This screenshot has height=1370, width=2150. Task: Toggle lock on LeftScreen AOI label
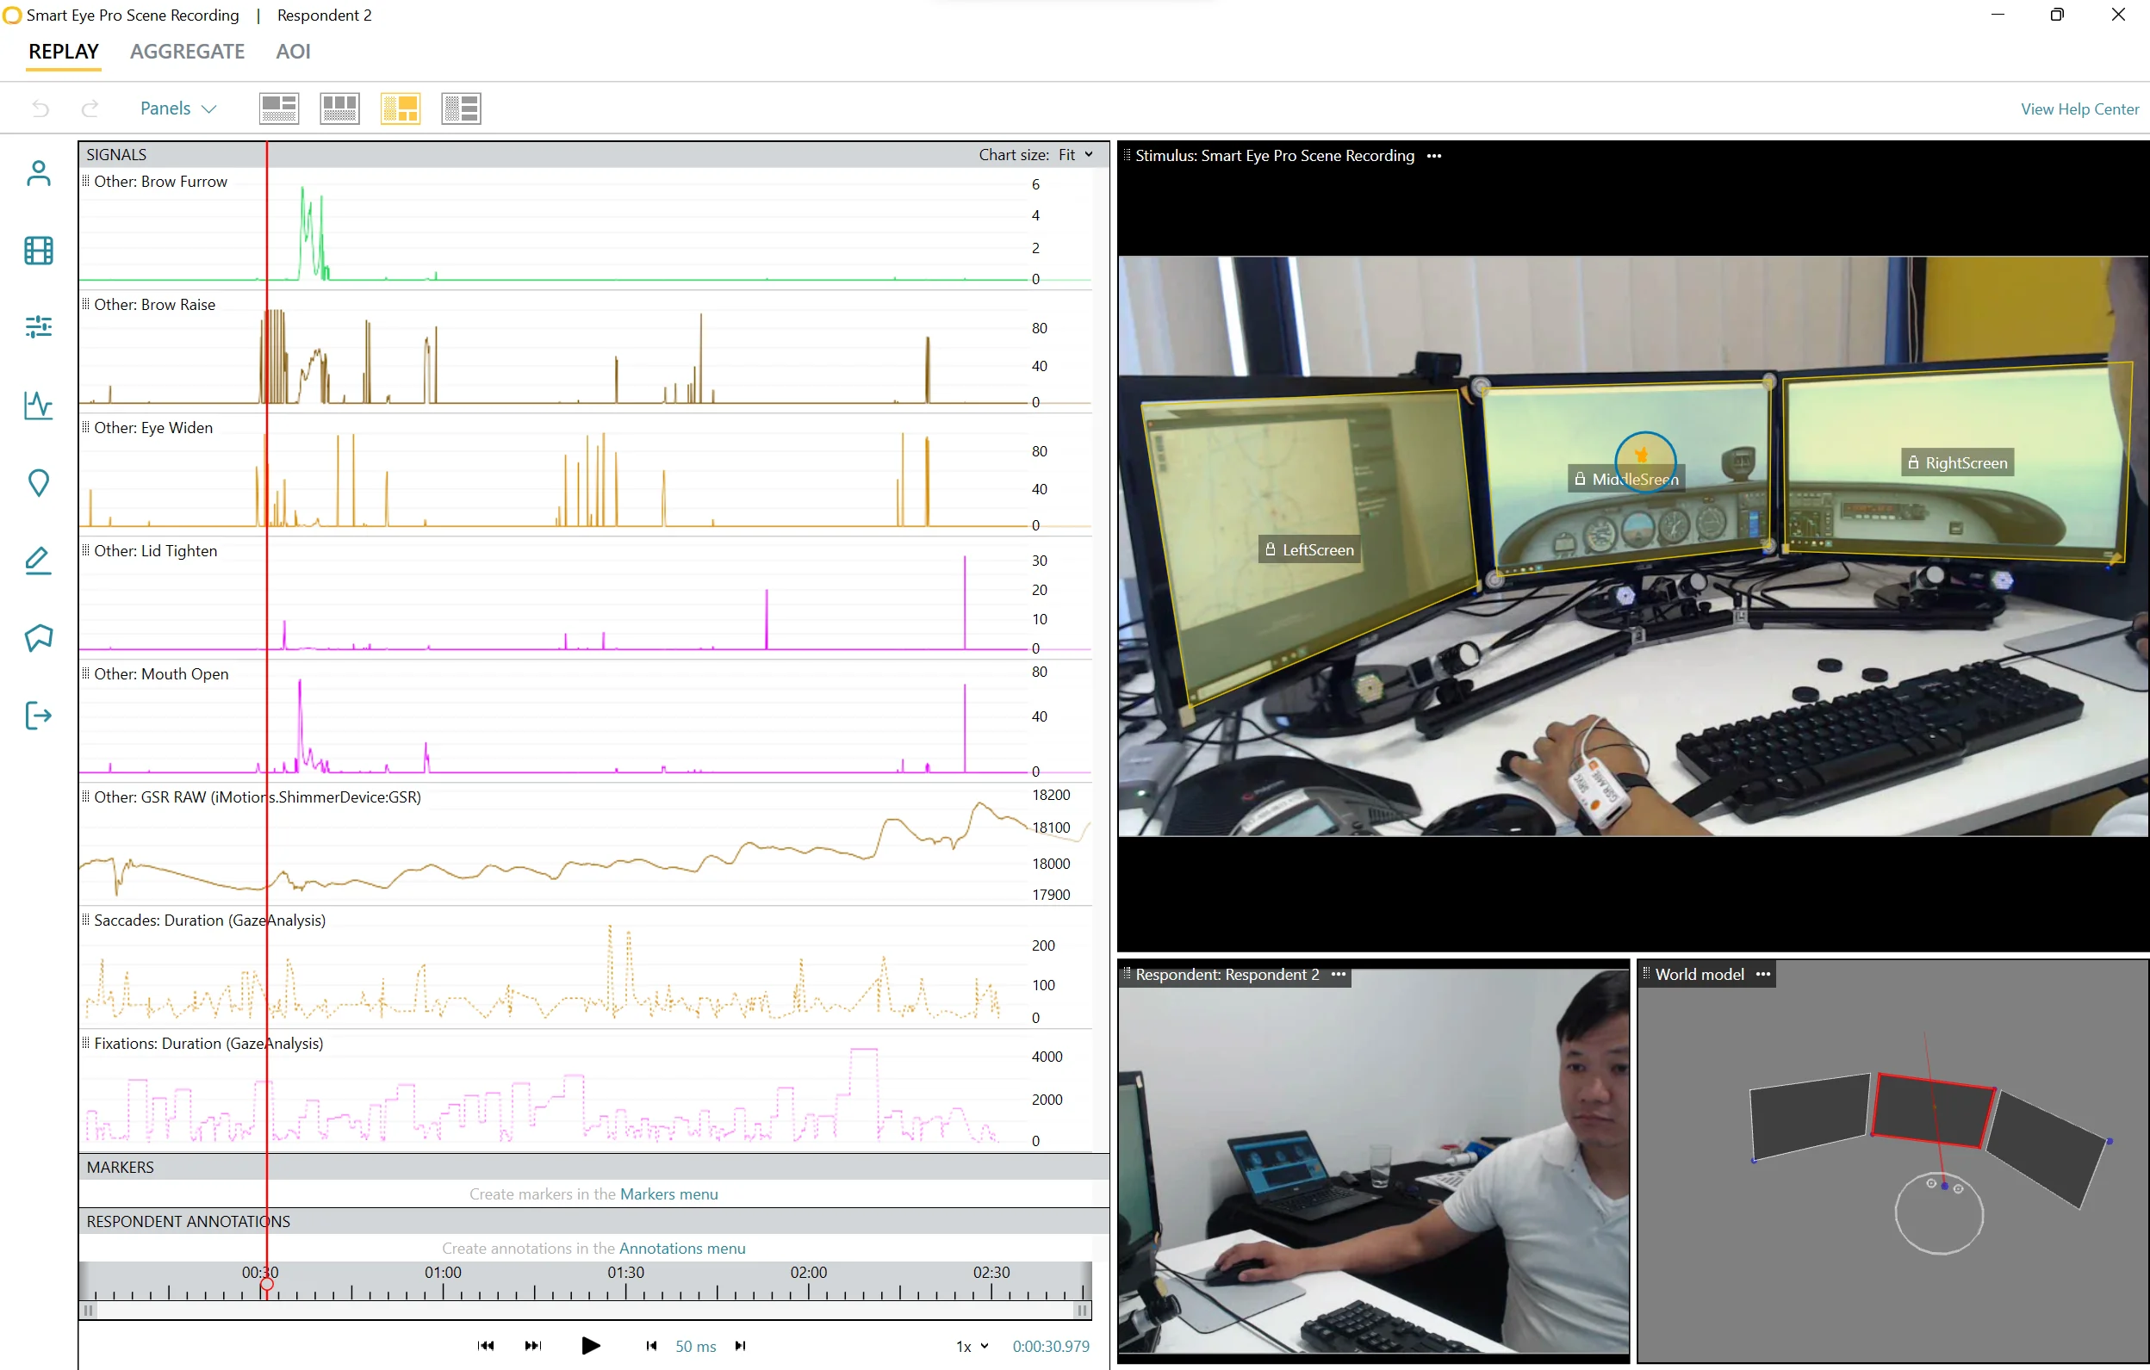point(1270,549)
